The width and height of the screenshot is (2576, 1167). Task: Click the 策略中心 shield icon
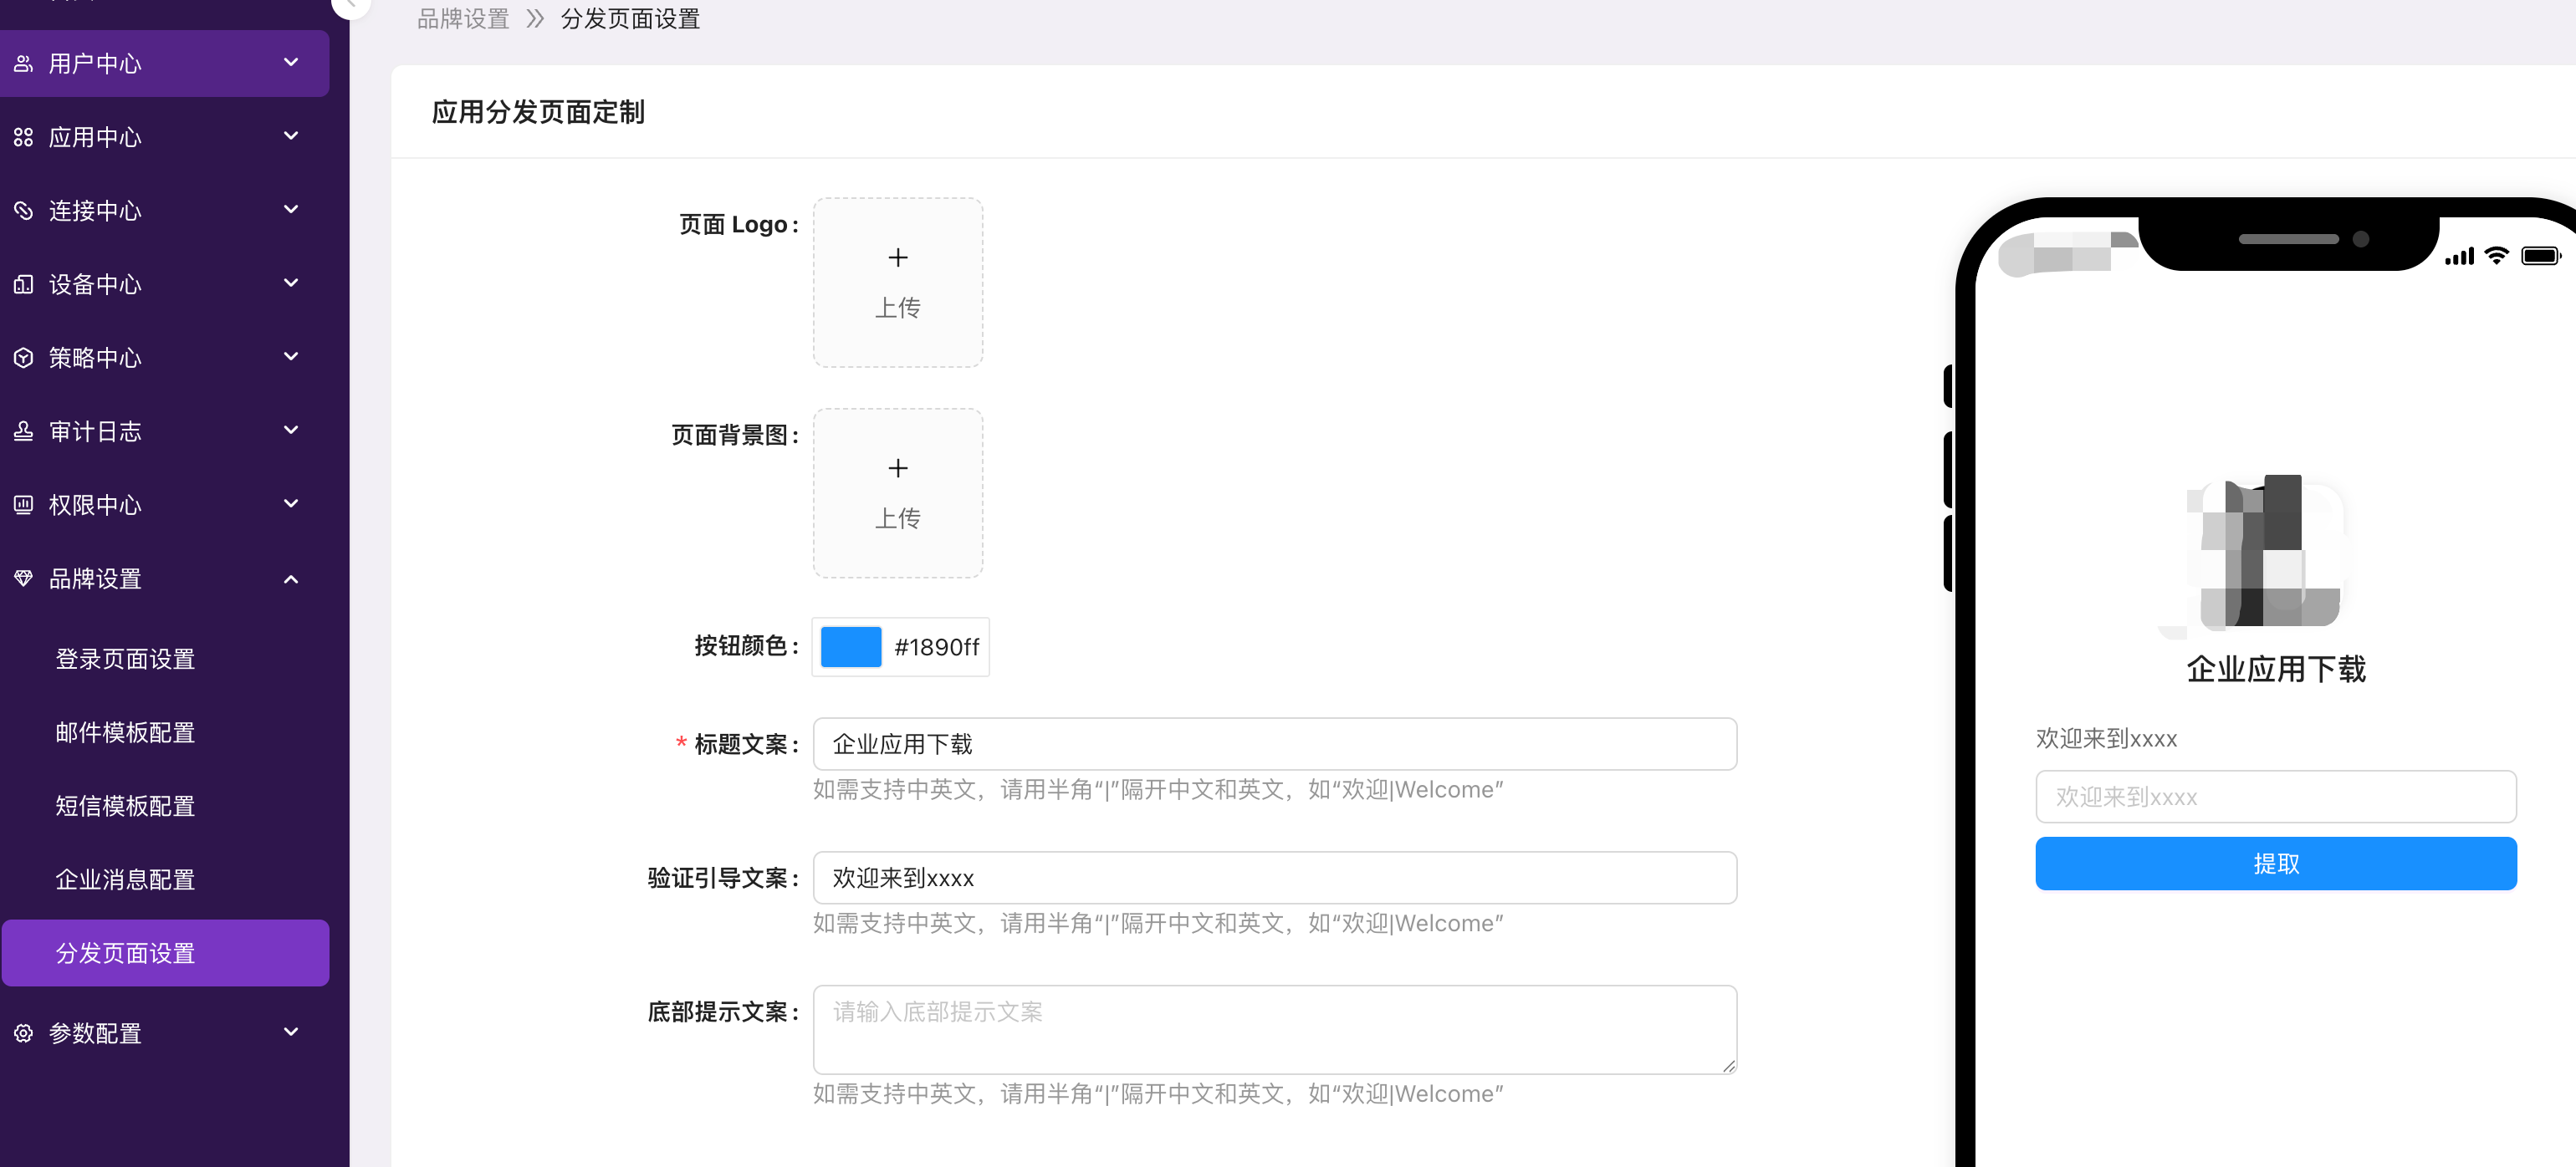point(23,358)
